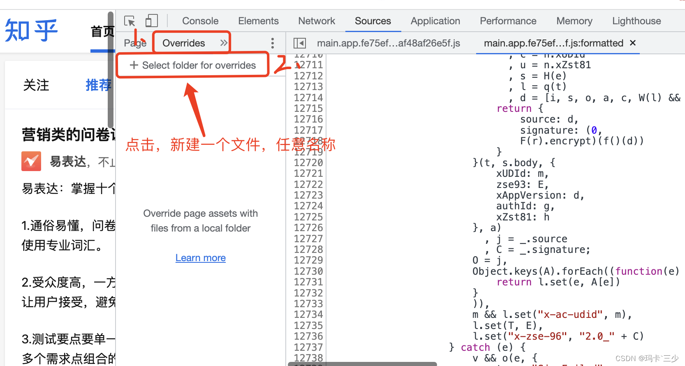Screen dimensions: 685x366
Task: Open the Learn more link
Action: (x=201, y=258)
